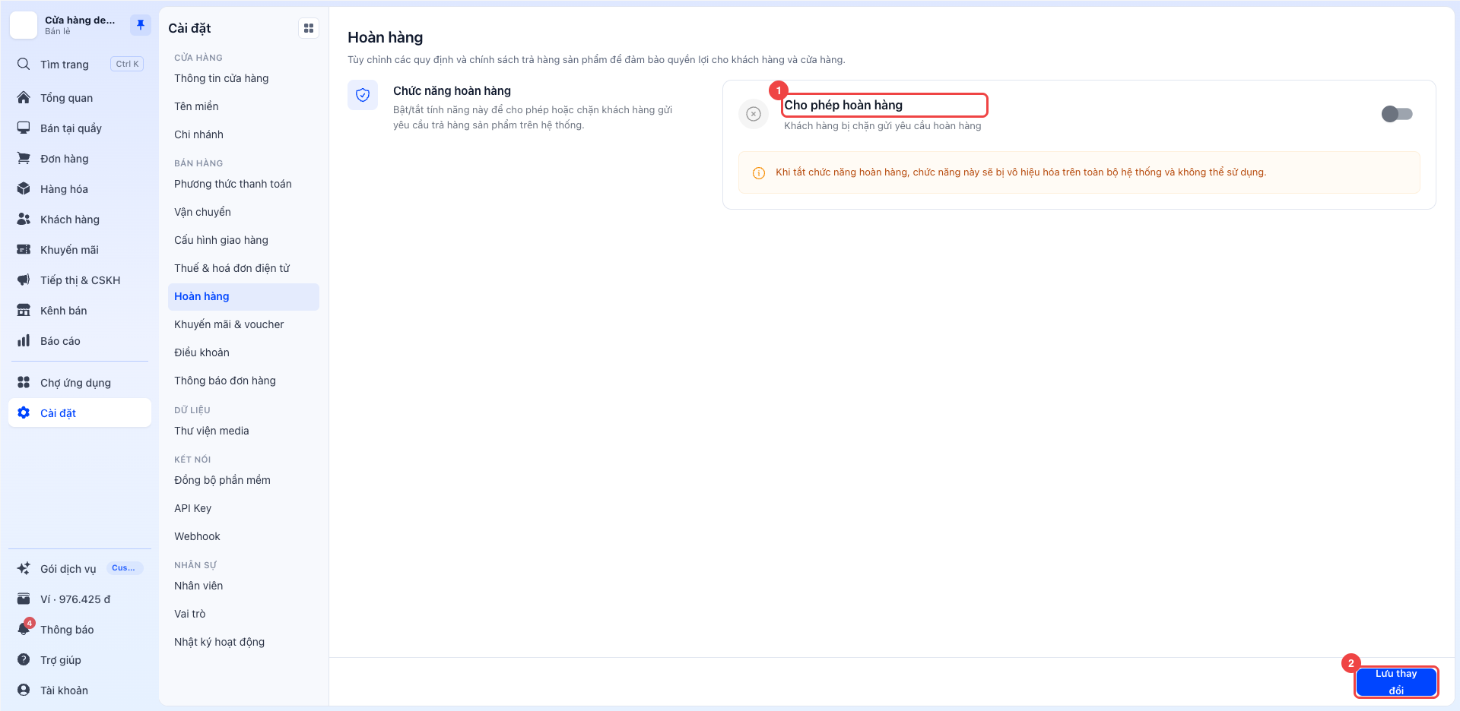Click the Tìm trang search icon
1460x711 pixels.
click(x=24, y=64)
